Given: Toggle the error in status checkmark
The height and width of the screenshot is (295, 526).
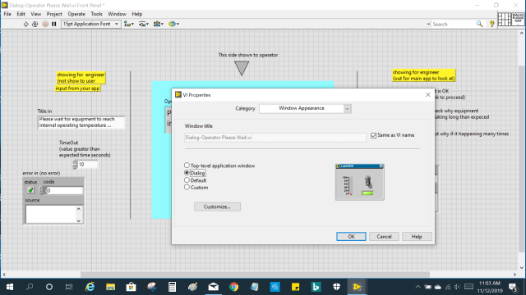Looking at the screenshot, I should 30,190.
